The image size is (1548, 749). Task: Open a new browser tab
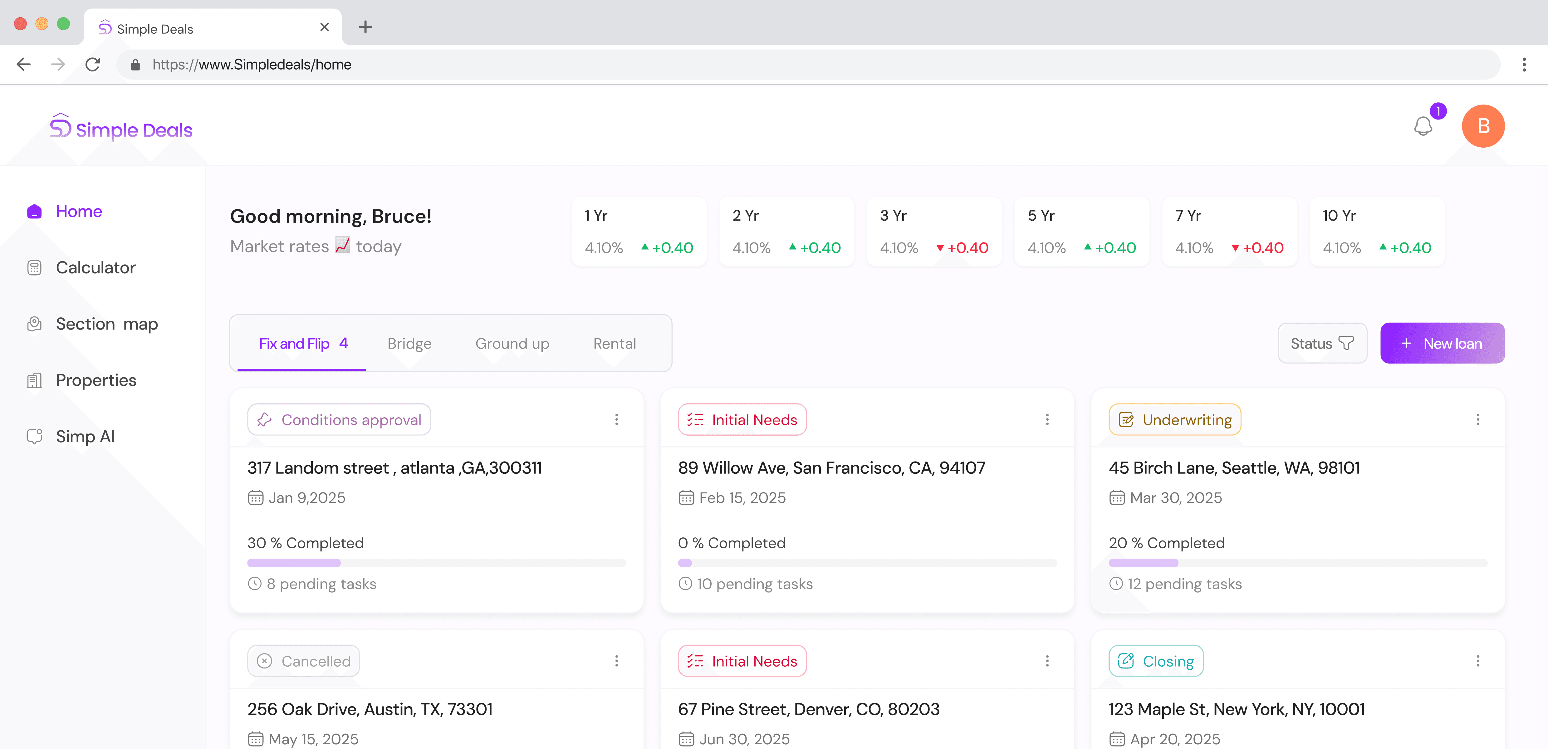point(365,27)
